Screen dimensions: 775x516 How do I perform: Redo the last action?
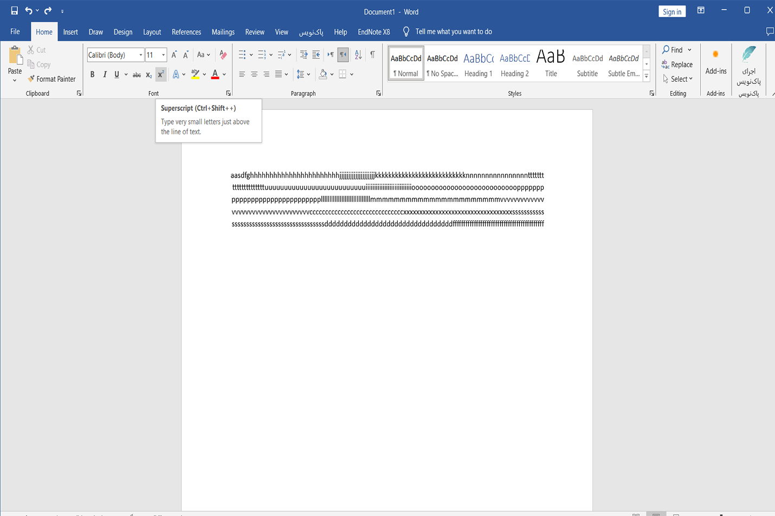click(x=48, y=11)
